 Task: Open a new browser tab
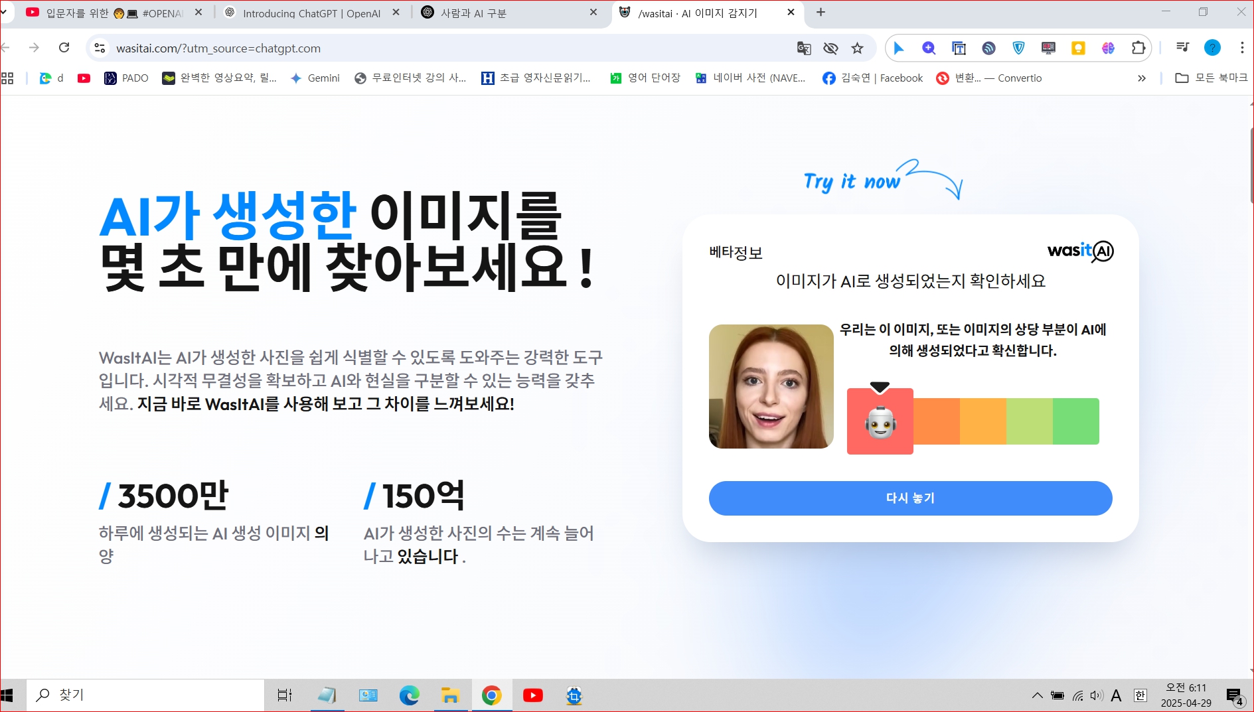(x=821, y=13)
